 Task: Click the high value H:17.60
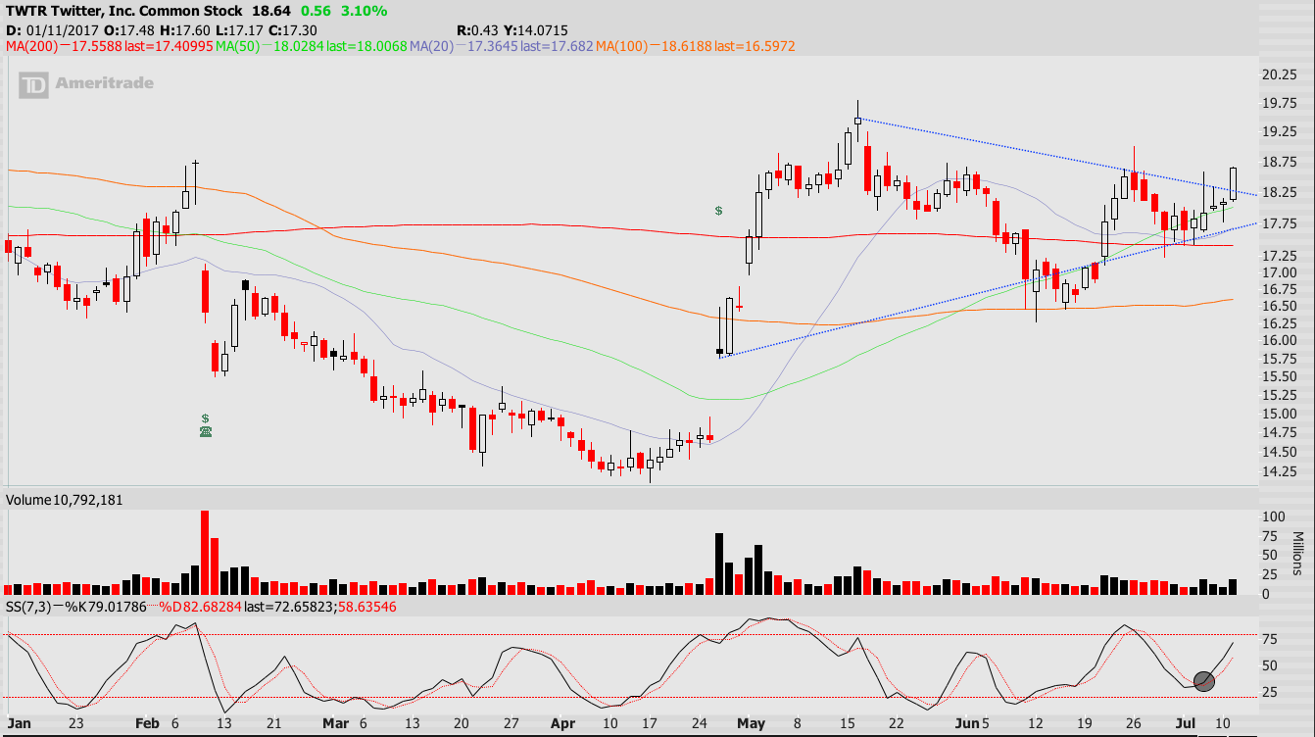pos(185,30)
